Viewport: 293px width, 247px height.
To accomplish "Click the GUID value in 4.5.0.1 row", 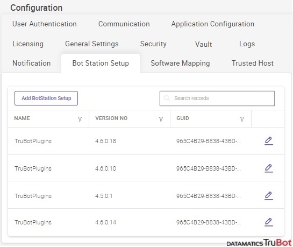I will click(x=209, y=196).
